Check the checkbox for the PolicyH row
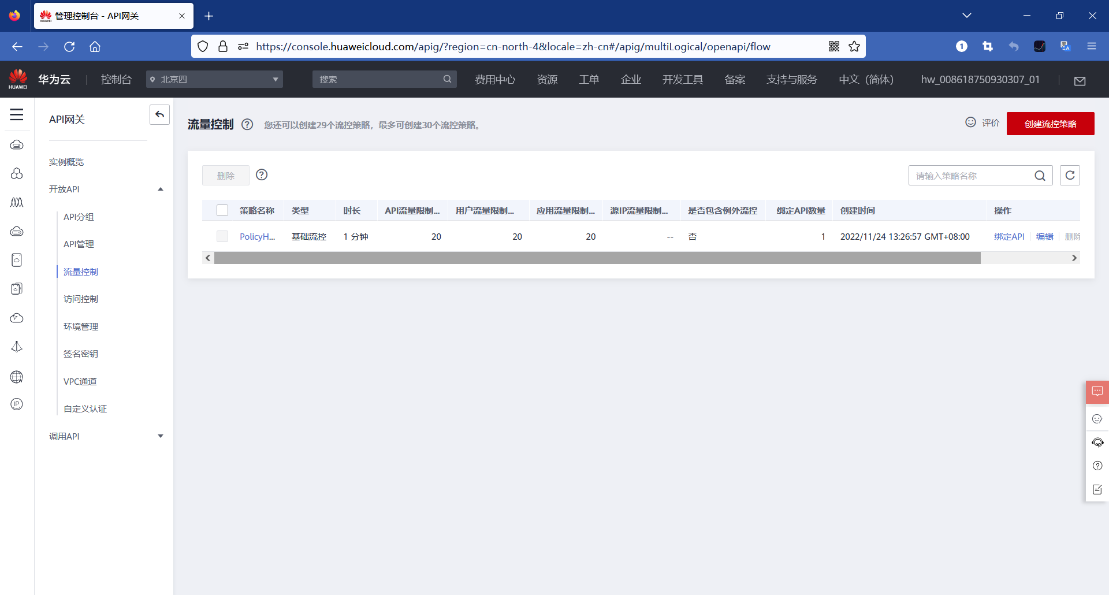 click(222, 236)
